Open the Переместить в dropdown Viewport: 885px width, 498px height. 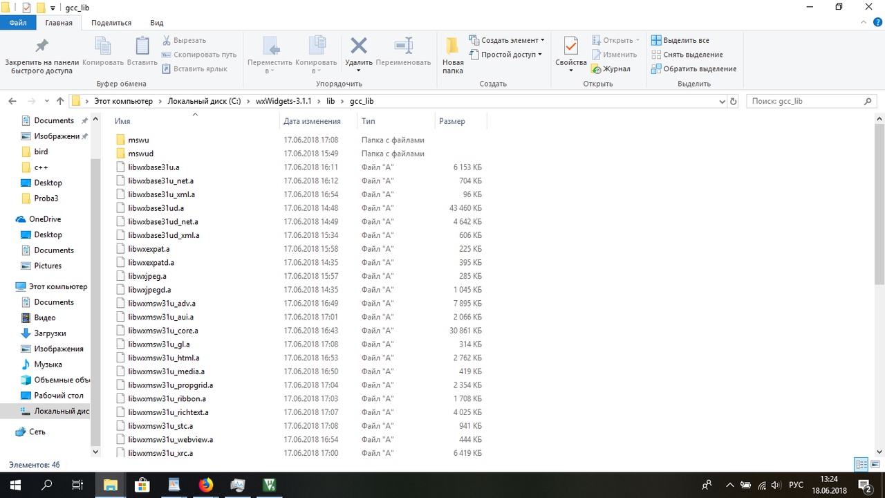270,55
